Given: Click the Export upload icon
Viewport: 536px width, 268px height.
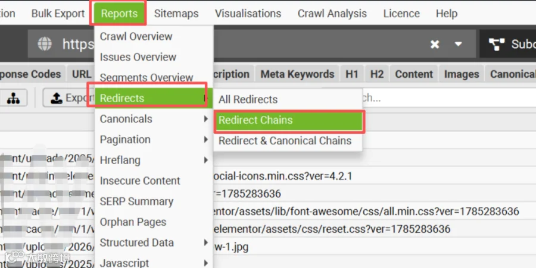Looking at the screenshot, I should click(56, 98).
